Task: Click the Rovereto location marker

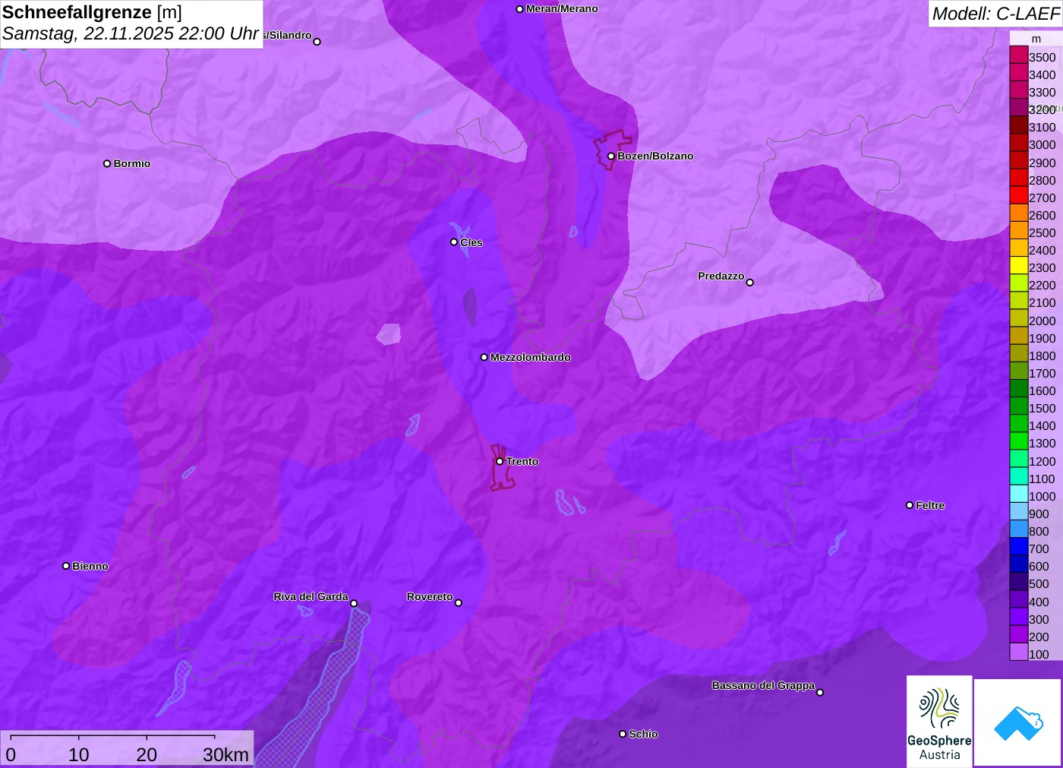Action: [459, 603]
